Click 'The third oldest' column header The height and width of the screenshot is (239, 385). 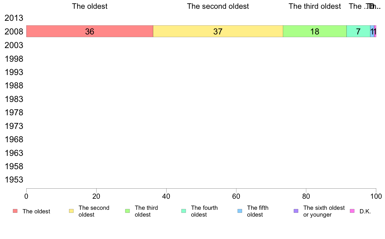coord(315,6)
